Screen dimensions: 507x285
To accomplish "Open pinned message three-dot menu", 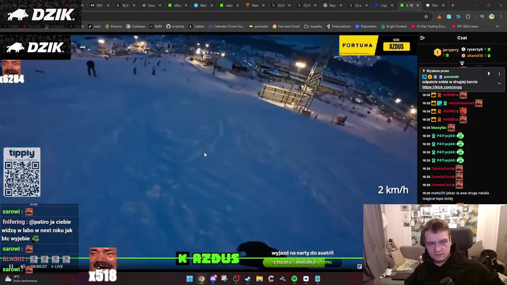I will tap(499, 74).
